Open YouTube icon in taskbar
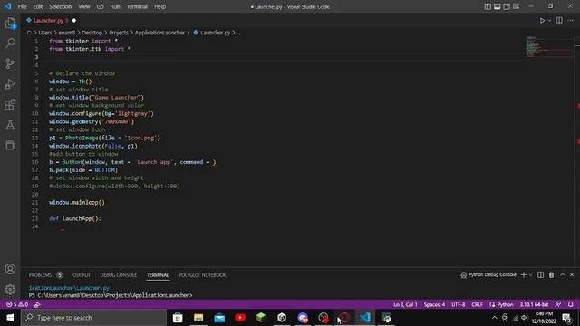Viewport: 580px width, 326px height. (240, 318)
